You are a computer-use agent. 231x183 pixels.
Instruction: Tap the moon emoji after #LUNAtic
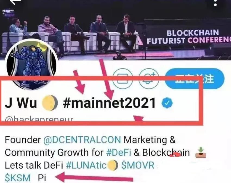point(113,165)
